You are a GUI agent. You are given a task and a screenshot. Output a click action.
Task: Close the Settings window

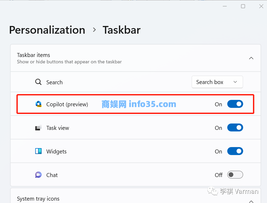click(261, 6)
